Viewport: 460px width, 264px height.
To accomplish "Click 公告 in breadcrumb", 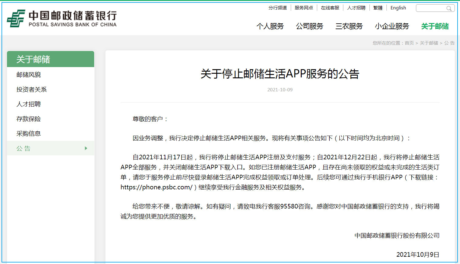I will (x=449, y=43).
